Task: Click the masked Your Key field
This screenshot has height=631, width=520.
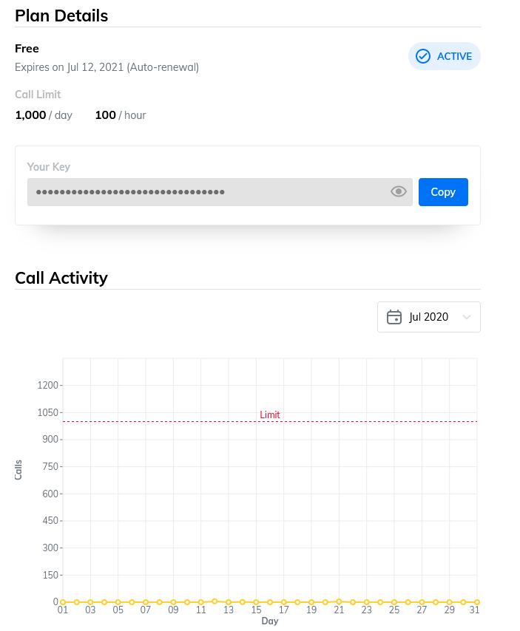Action: (x=207, y=192)
